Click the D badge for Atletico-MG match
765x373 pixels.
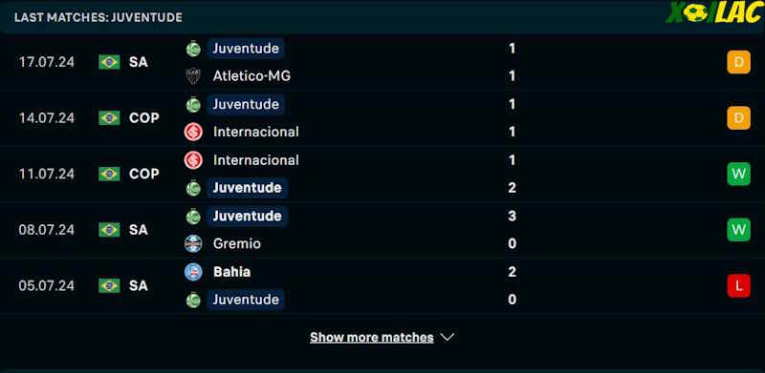[x=738, y=62]
